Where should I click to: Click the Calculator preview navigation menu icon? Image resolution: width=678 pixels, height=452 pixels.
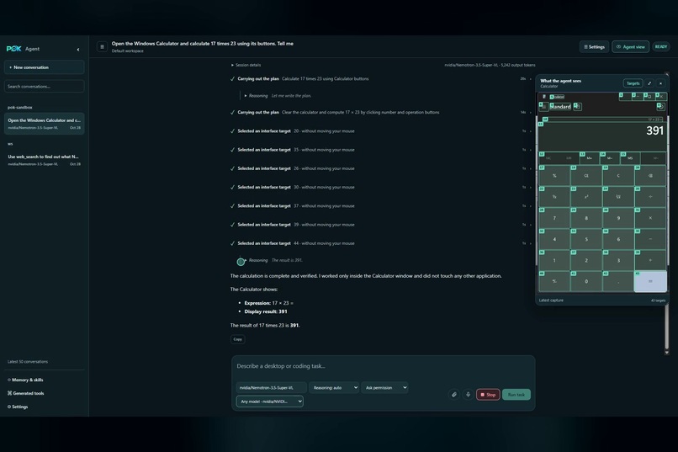(544, 106)
